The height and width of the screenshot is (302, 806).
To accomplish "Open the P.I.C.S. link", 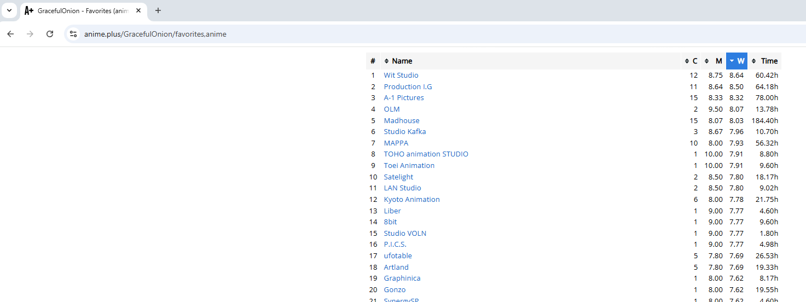I will pos(395,245).
